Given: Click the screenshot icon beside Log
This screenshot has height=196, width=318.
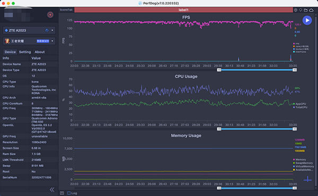Looking at the screenshot, I should (x=62, y=193).
